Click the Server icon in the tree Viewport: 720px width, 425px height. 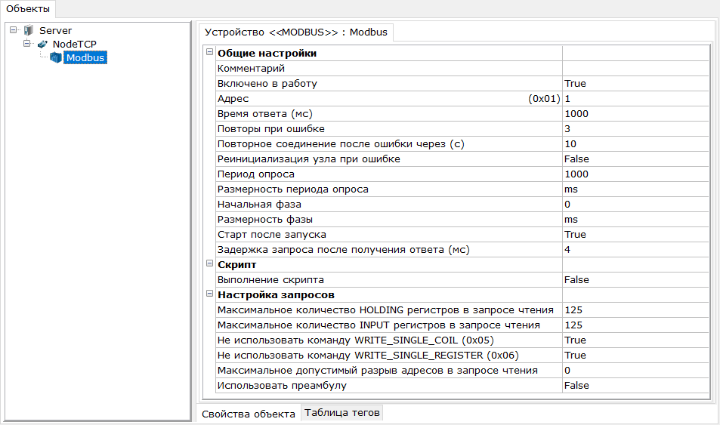click(x=29, y=31)
